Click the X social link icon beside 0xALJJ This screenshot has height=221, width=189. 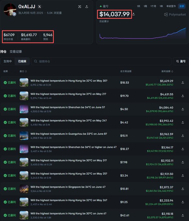click(40, 6)
